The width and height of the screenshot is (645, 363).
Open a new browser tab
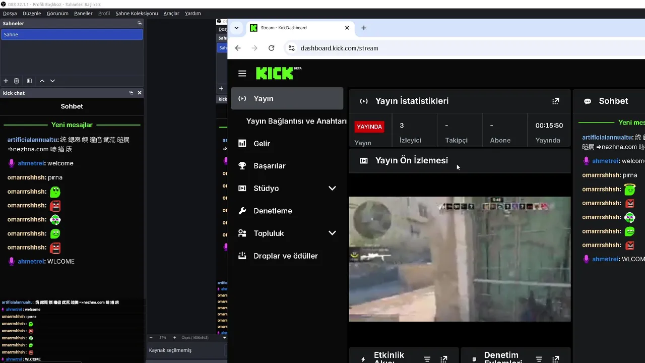[364, 28]
